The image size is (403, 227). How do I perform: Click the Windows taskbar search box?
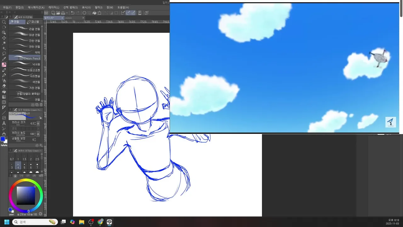click(35, 222)
